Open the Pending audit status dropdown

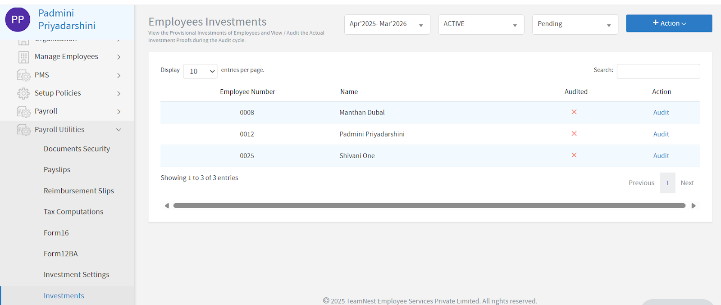pyautogui.click(x=575, y=24)
